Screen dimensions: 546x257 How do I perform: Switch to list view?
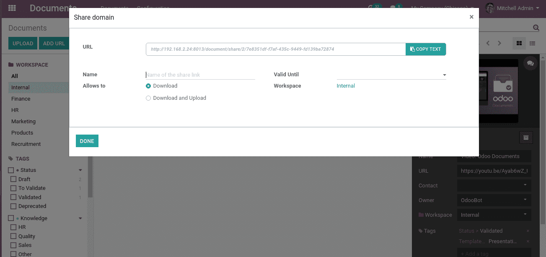coord(532,43)
